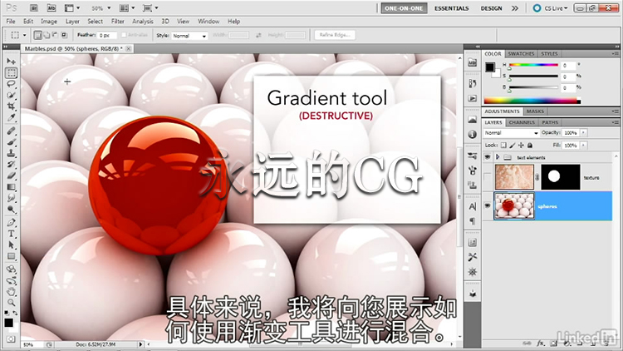This screenshot has width=623, height=351.
Task: Select the Lasso tool
Action: pos(11,84)
